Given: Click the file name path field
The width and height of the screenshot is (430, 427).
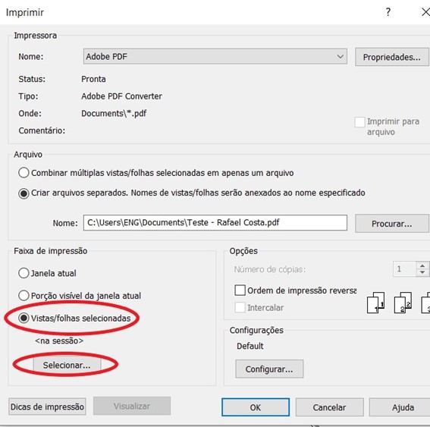Looking at the screenshot, I should point(215,223).
